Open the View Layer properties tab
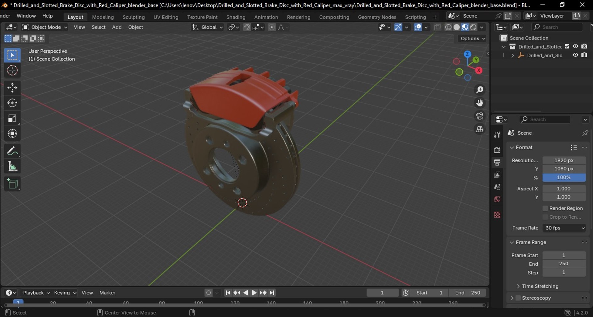Screen dimensions: 593x317 point(497,175)
